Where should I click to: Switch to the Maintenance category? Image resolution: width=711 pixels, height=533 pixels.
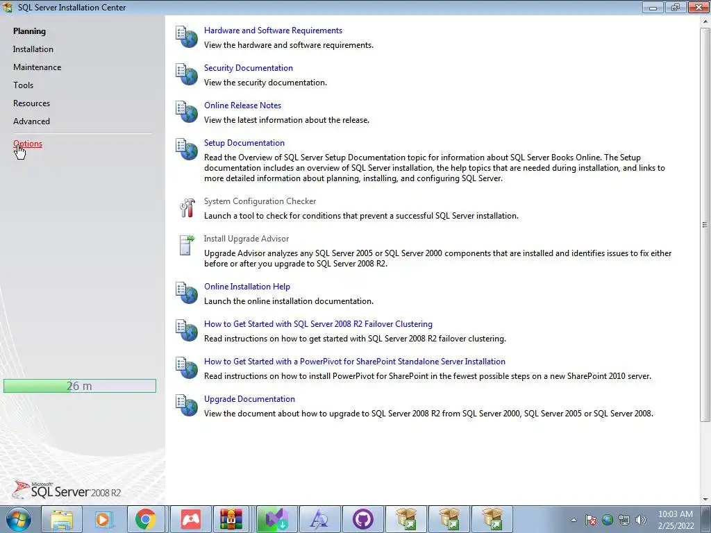coord(37,67)
